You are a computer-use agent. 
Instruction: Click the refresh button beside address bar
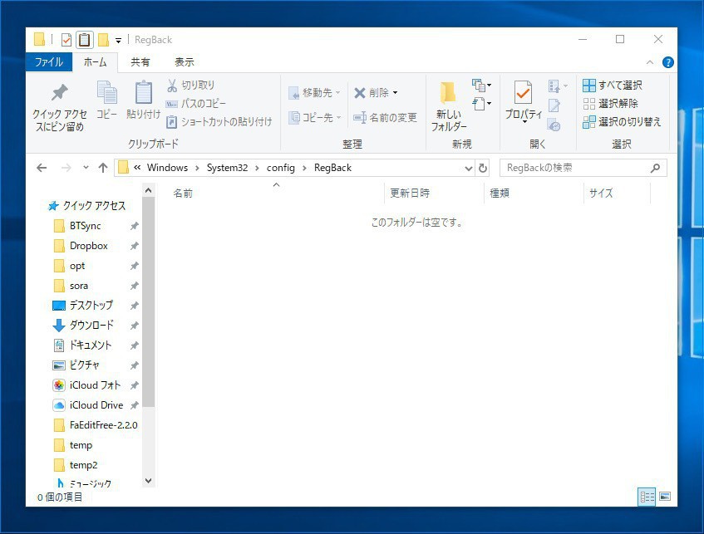point(483,168)
